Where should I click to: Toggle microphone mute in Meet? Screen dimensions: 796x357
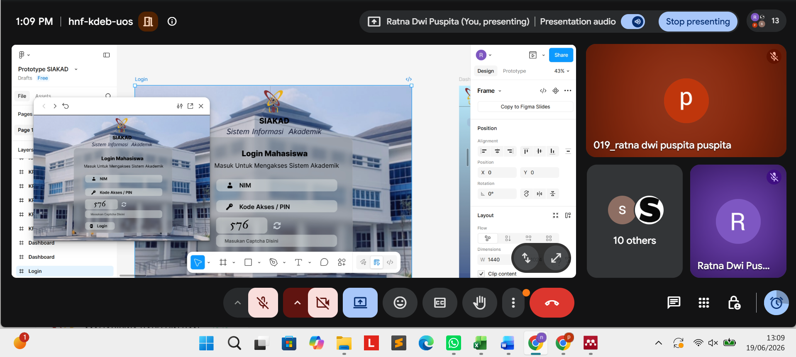click(263, 303)
